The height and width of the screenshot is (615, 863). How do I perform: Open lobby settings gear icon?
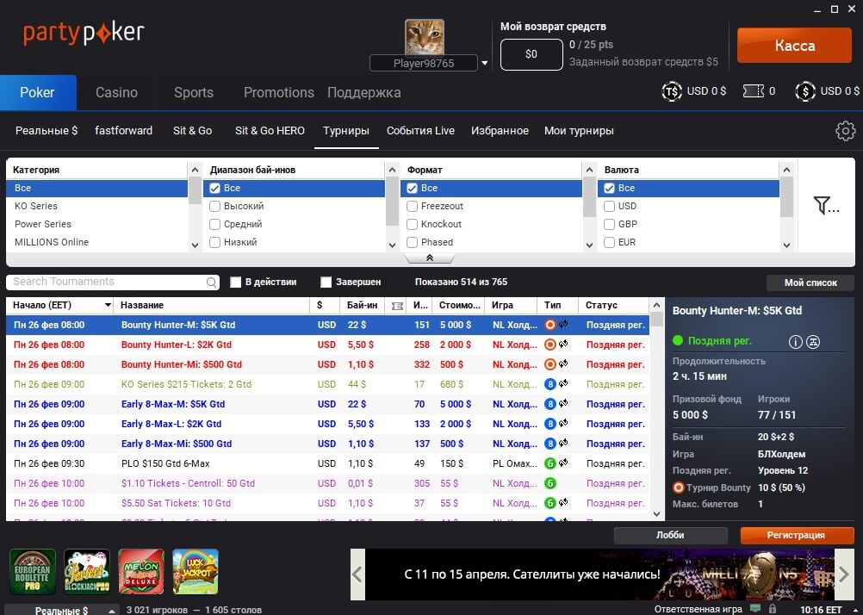[x=846, y=131]
